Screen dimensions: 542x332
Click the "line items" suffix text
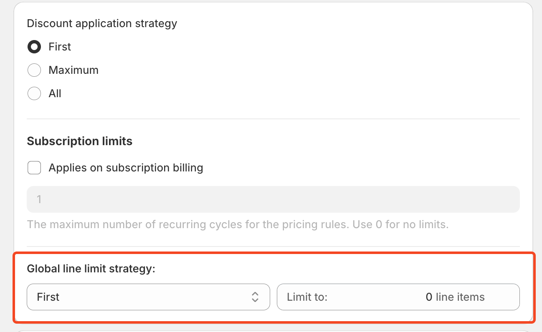click(460, 297)
